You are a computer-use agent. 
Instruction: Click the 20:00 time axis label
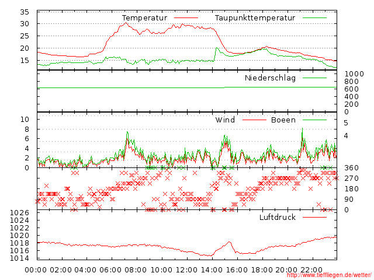(x=286, y=270)
